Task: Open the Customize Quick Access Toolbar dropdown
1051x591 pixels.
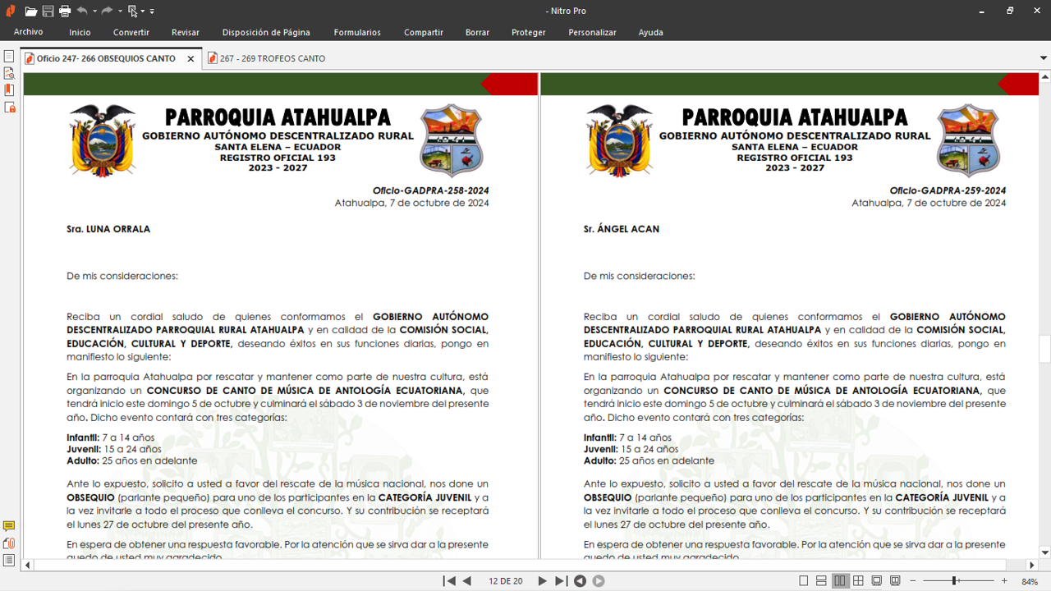Action: [152, 11]
